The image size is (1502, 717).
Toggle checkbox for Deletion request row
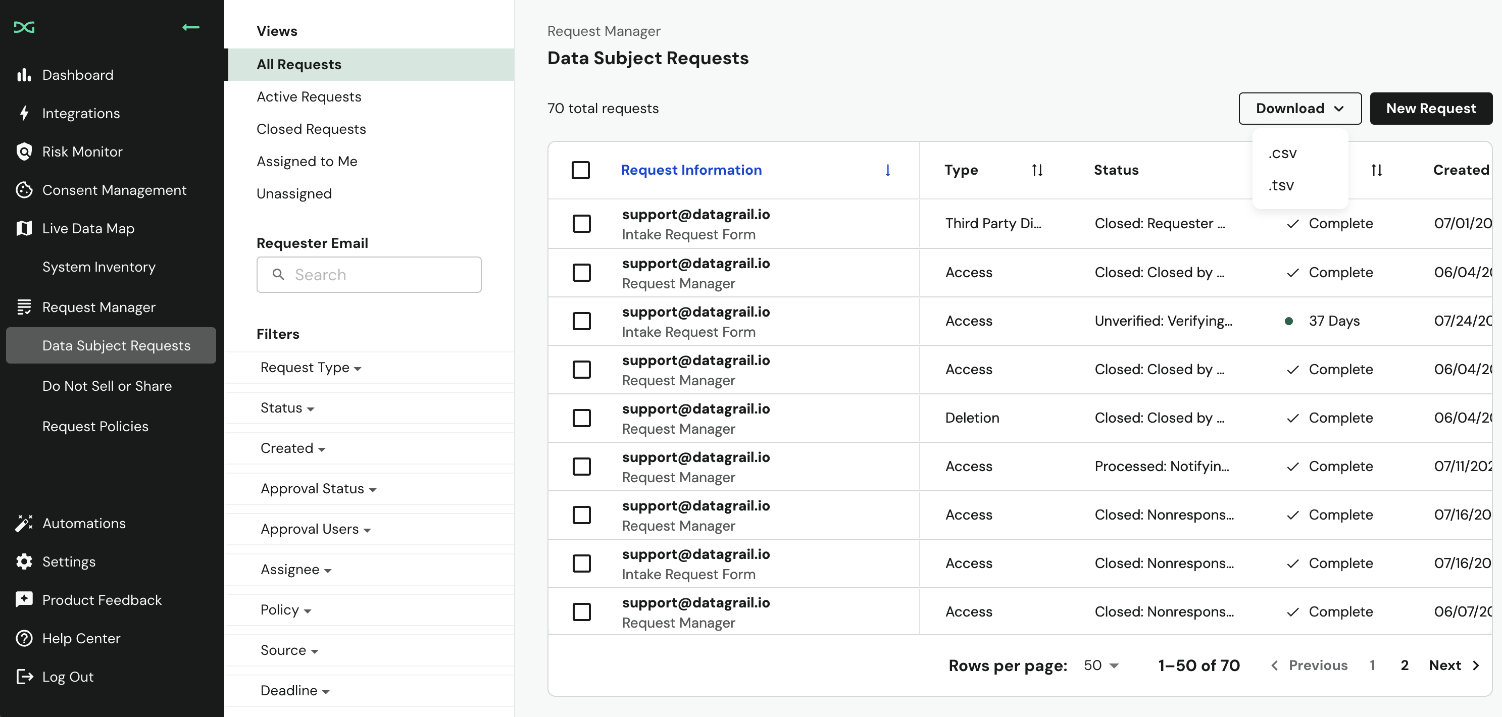coord(581,418)
